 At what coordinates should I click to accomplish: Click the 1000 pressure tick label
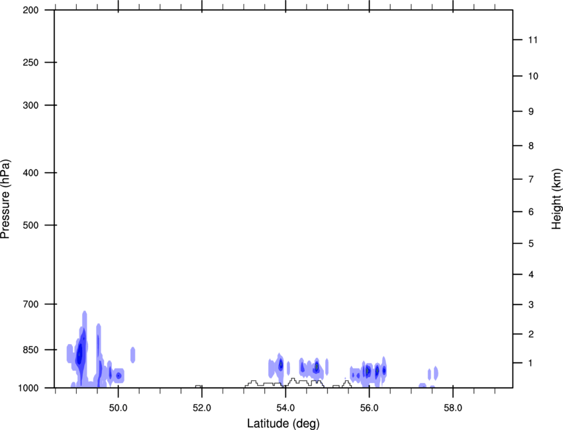[x=28, y=388]
